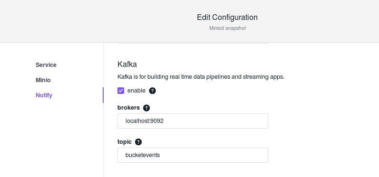Click the Edit Configuration title
The width and height of the screenshot is (379, 177).
pos(227,18)
